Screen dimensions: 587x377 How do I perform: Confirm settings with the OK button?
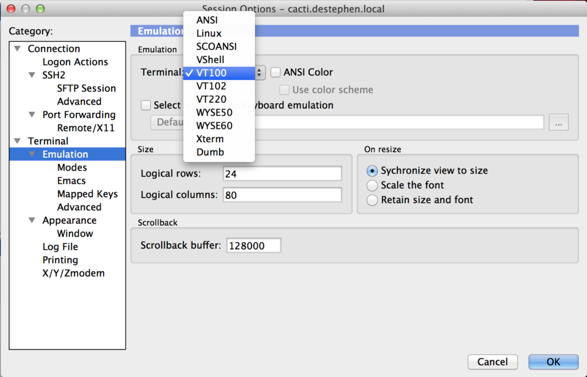click(553, 362)
